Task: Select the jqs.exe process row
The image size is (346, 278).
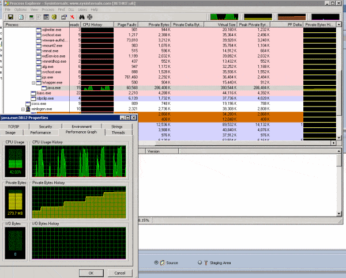Action: (170, 77)
